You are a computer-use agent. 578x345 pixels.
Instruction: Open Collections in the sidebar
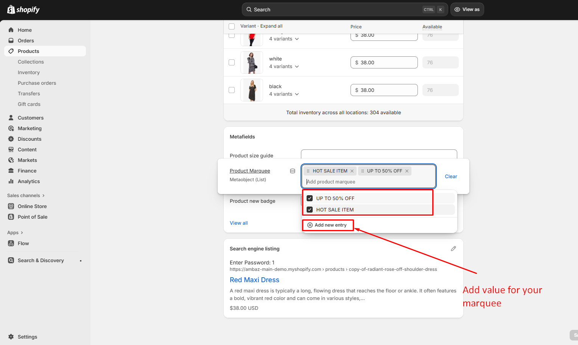tap(31, 62)
